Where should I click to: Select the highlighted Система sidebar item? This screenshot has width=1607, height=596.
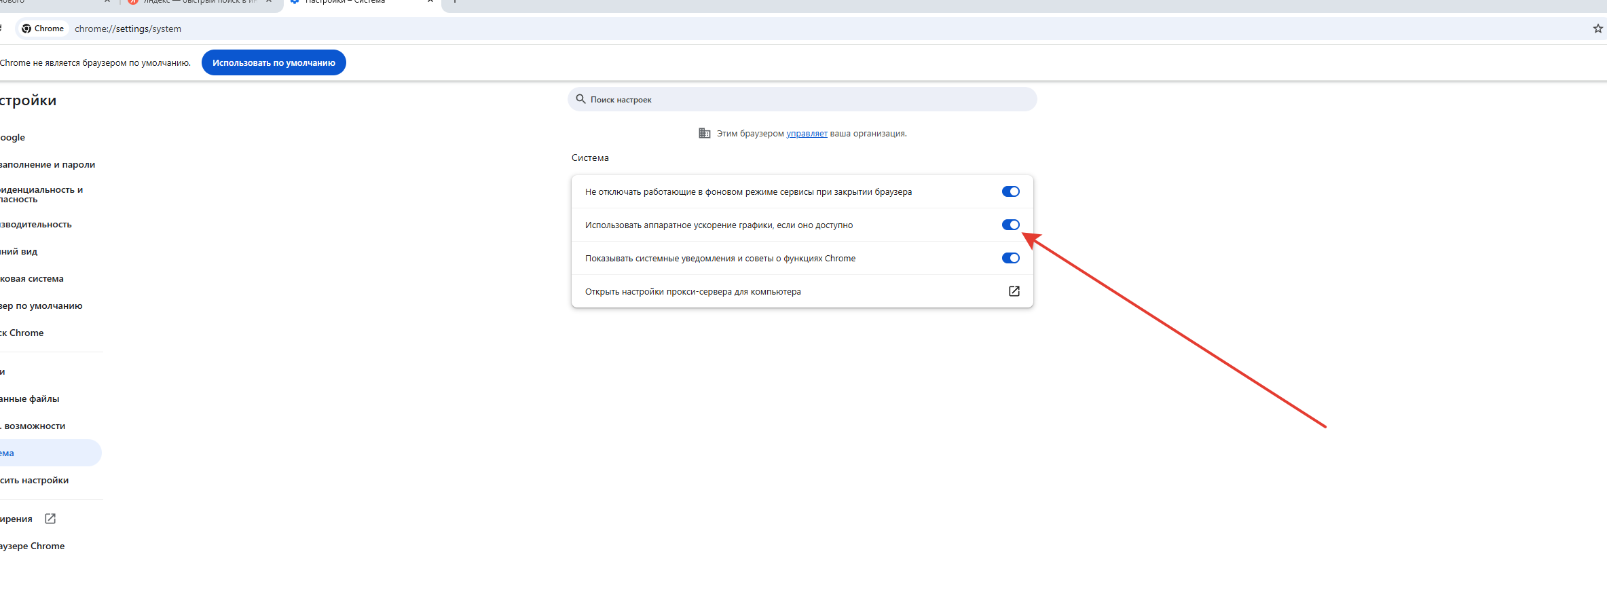click(50, 453)
